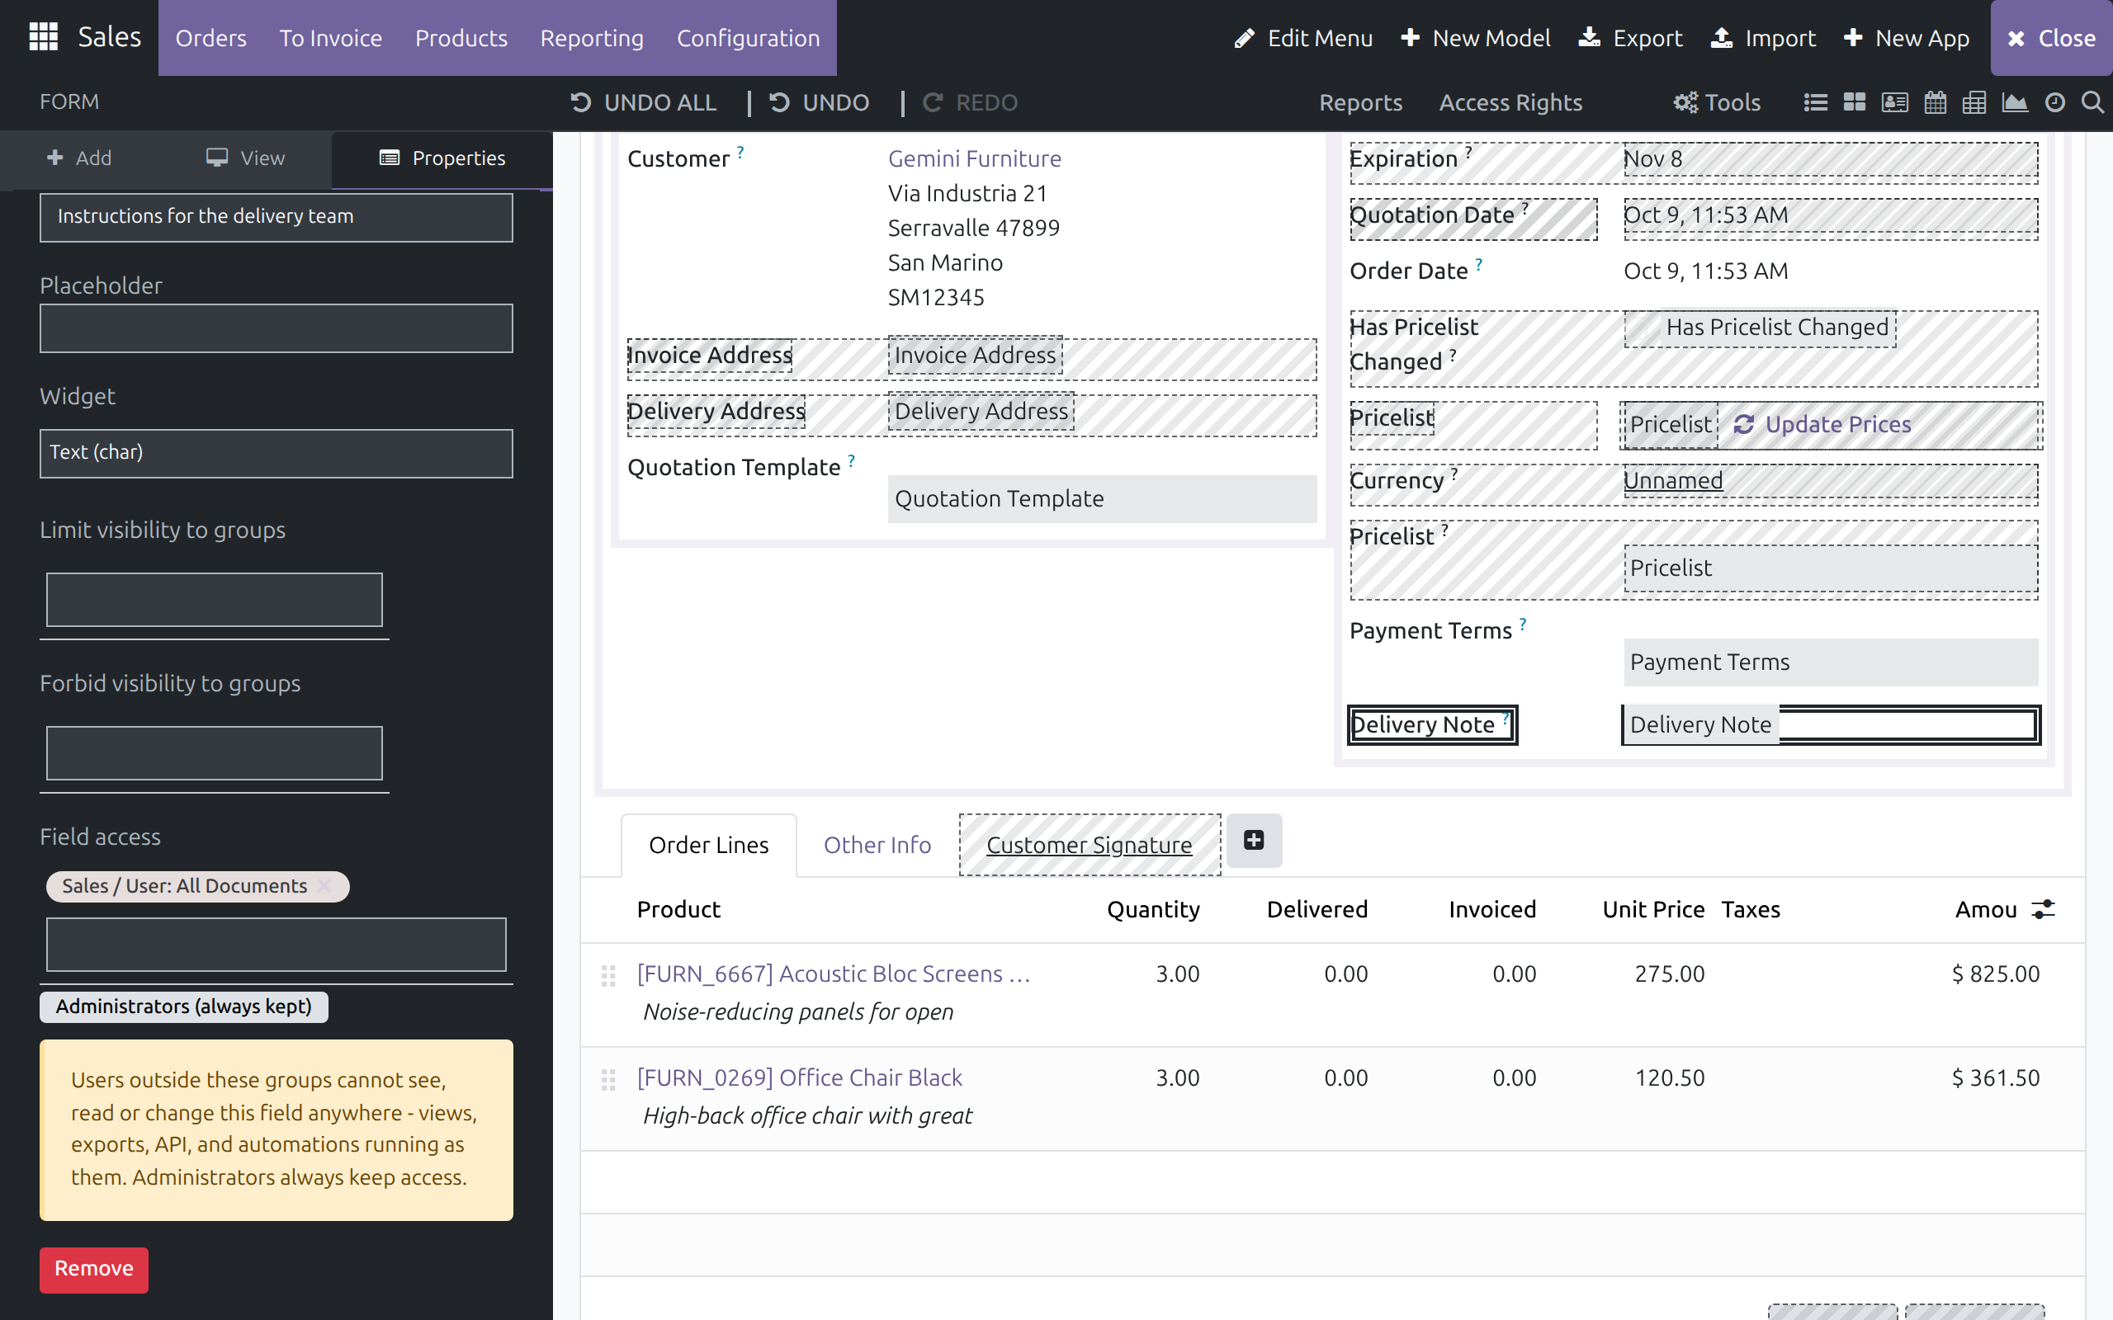Select the Invoice Address field
This screenshot has height=1320, width=2113.
coord(976,356)
